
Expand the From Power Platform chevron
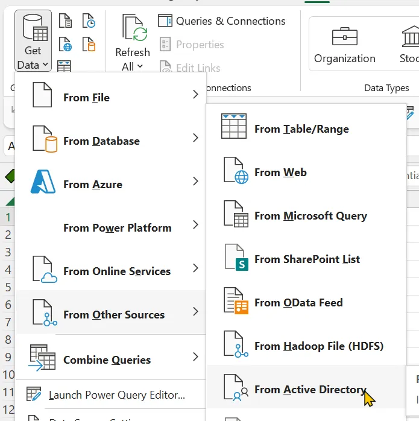(195, 225)
